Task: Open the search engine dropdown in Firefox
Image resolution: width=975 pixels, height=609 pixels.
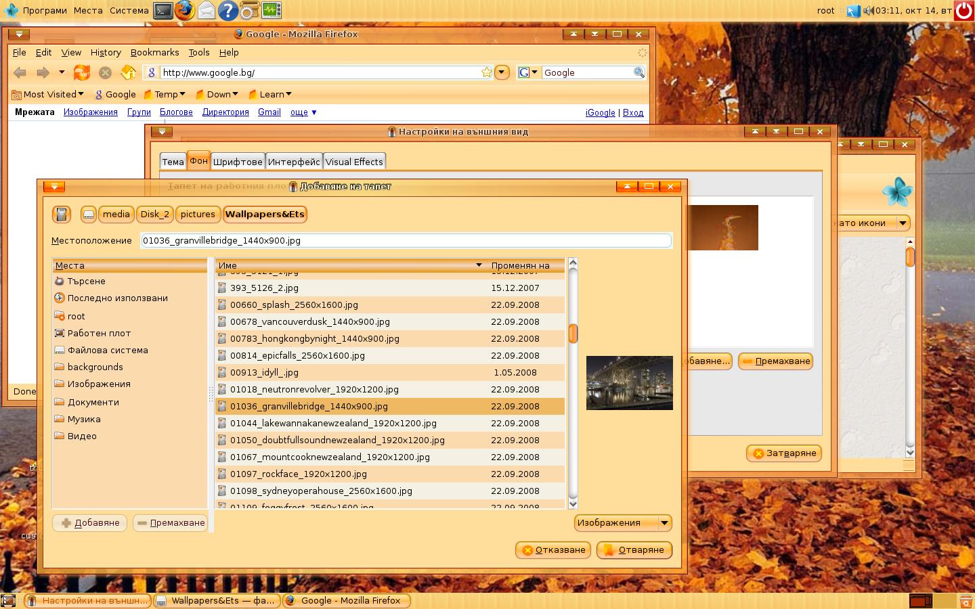Action: (x=528, y=72)
